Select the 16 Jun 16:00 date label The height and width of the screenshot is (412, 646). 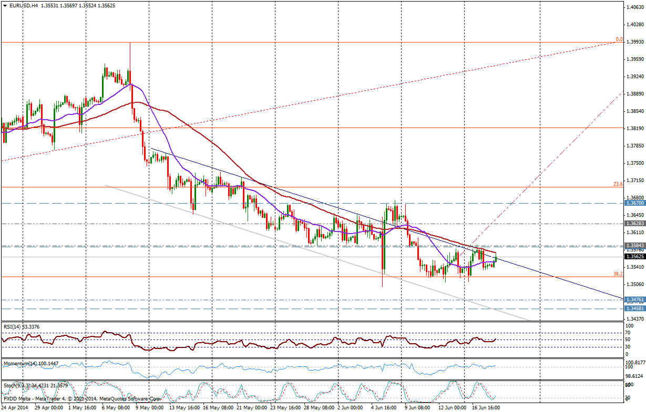point(485,407)
